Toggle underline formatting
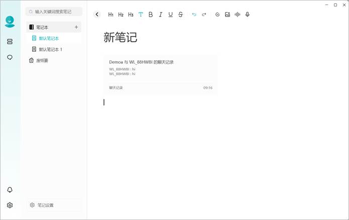 (x=171, y=15)
